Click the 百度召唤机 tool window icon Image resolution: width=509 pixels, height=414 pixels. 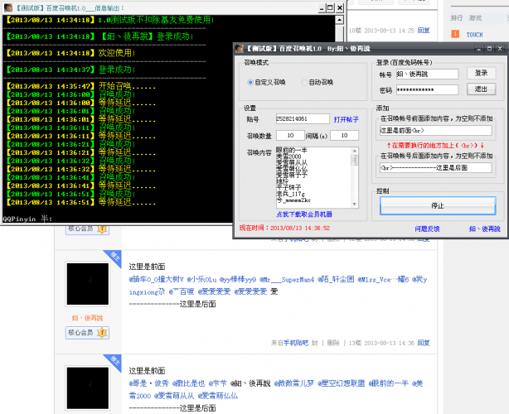(x=238, y=49)
